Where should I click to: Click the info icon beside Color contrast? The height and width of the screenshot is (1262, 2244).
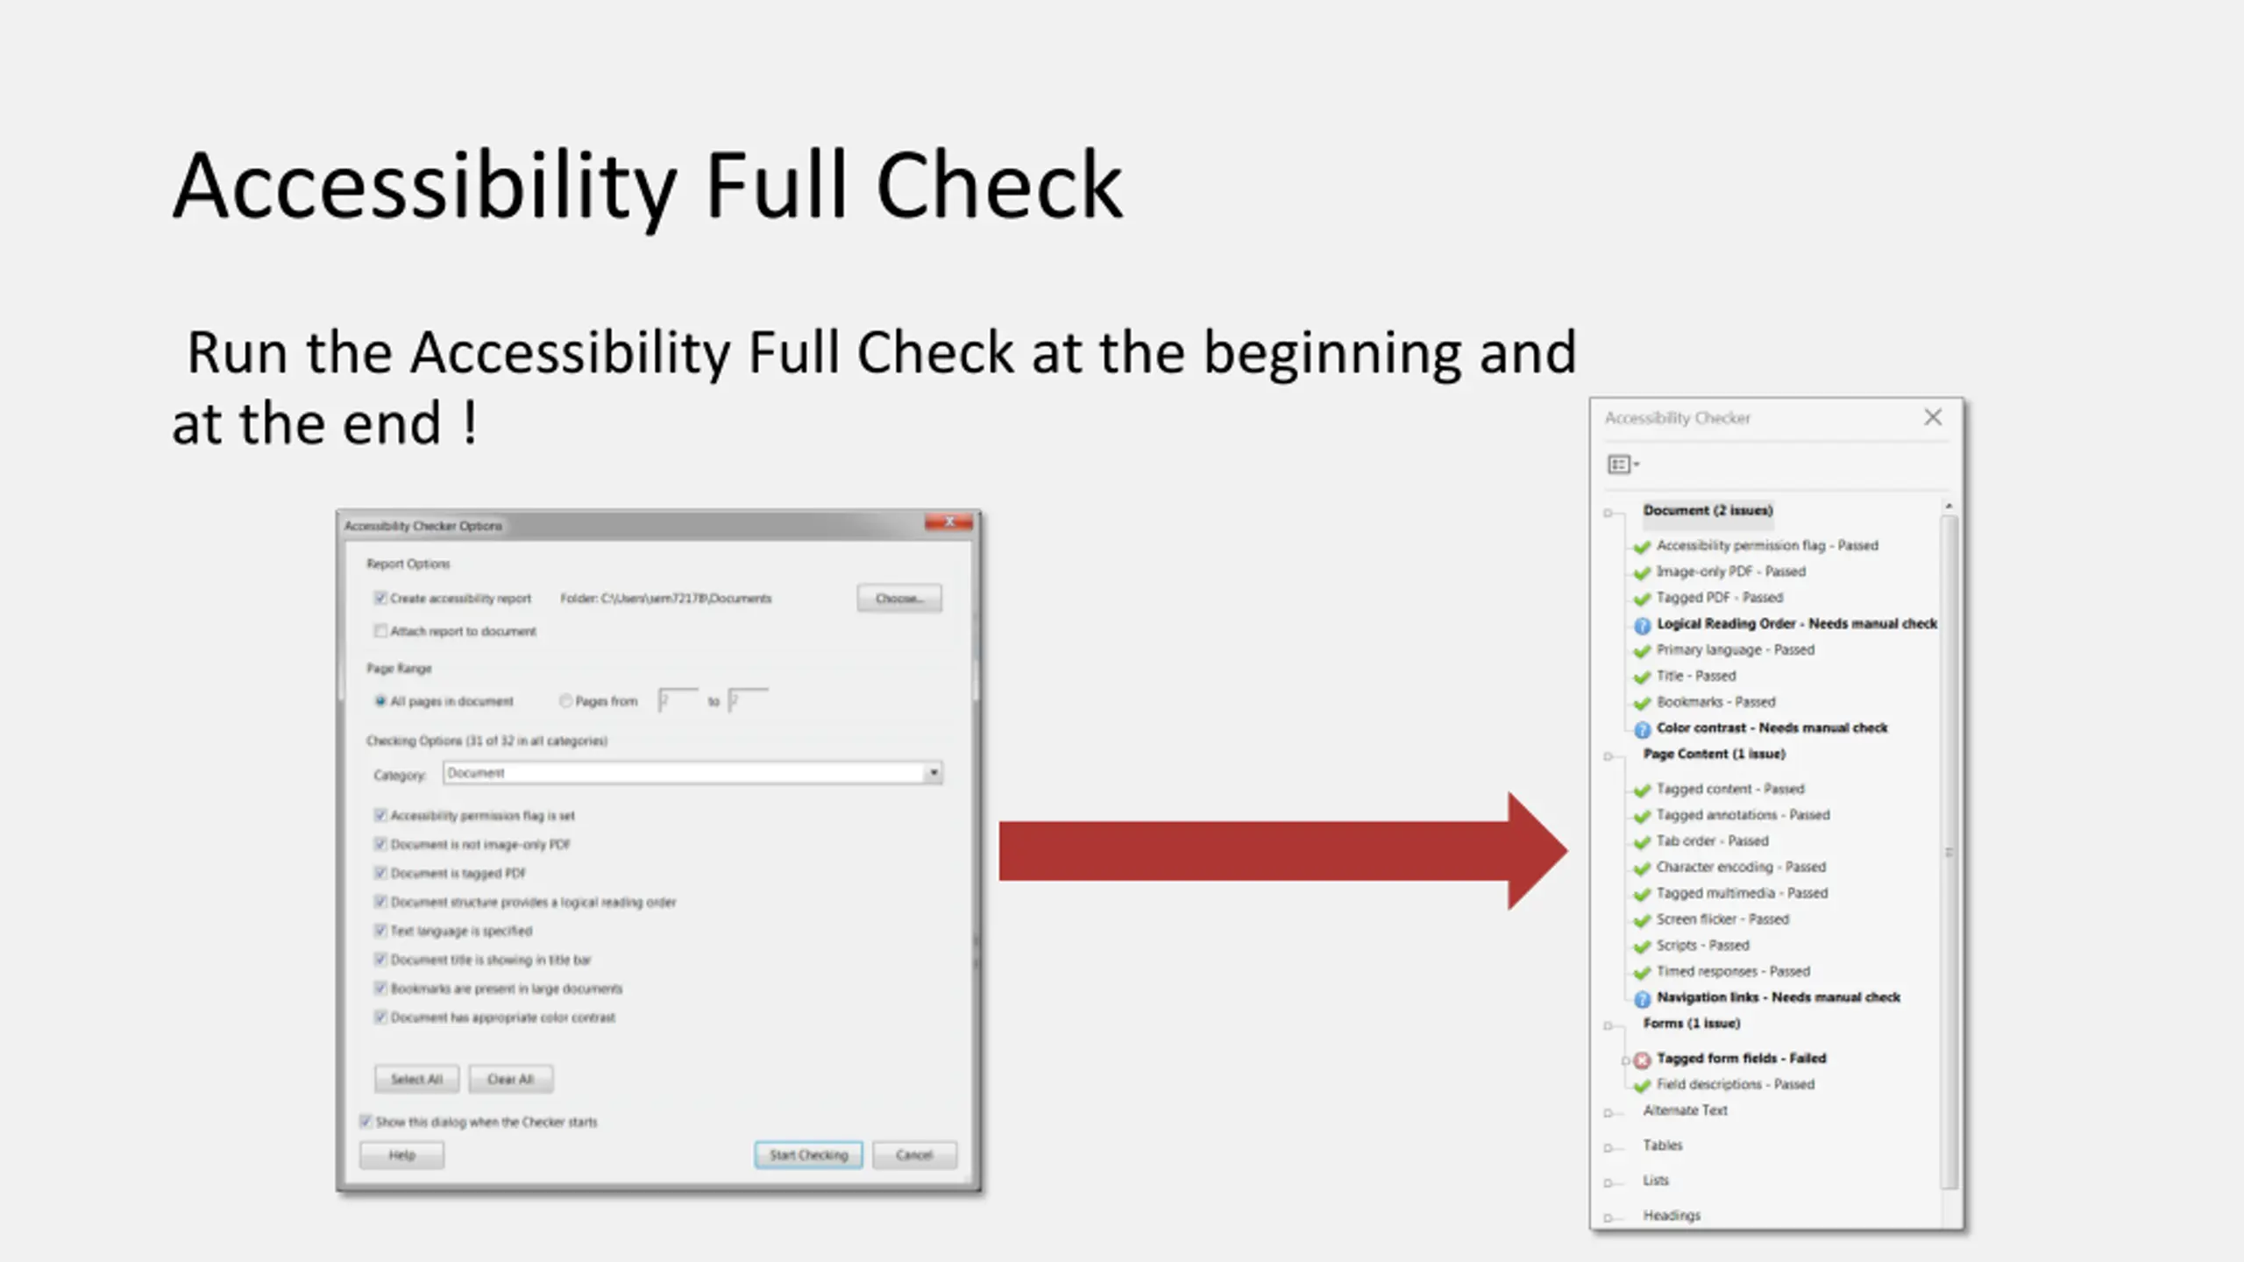point(1642,729)
